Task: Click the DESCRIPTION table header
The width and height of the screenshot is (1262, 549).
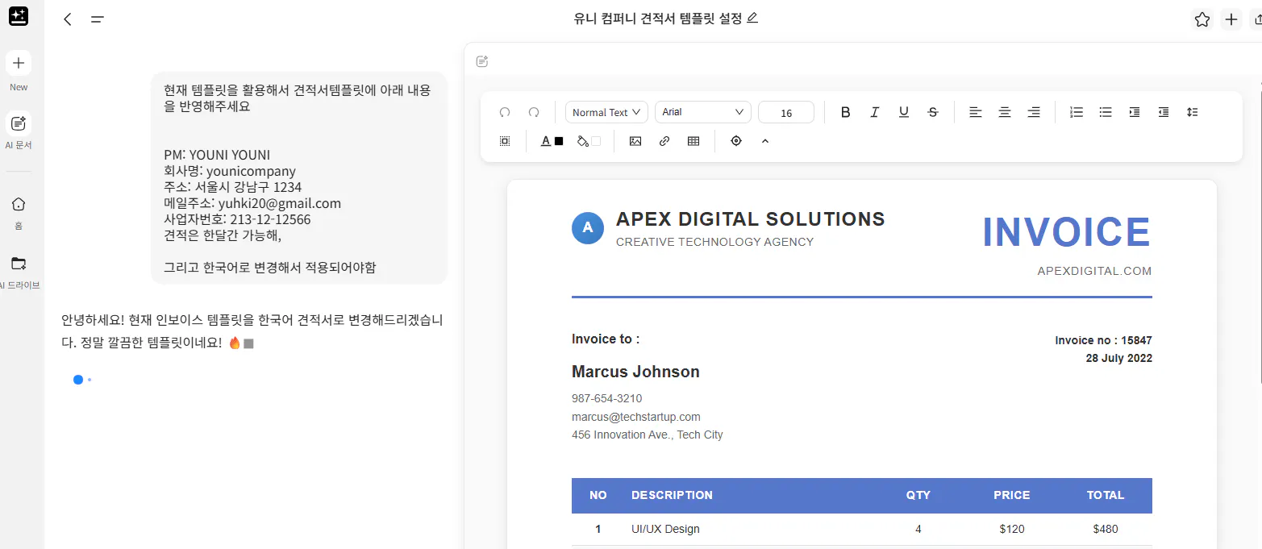Action: click(x=672, y=495)
